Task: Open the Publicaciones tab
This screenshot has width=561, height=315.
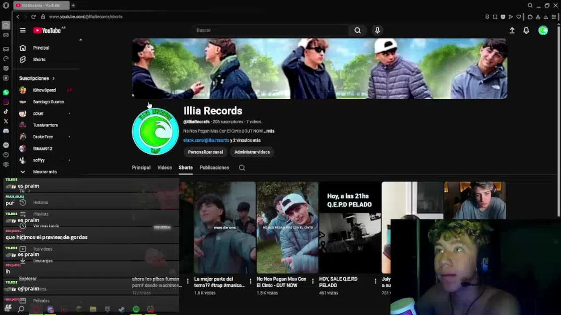Action: point(214,168)
